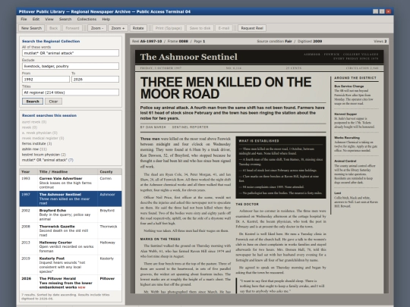
Task: Select recent search 'ashlin row (11)'
Action: click(34, 149)
